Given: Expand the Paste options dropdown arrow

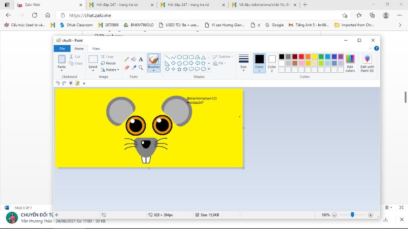Looking at the screenshot, I should (62, 71).
